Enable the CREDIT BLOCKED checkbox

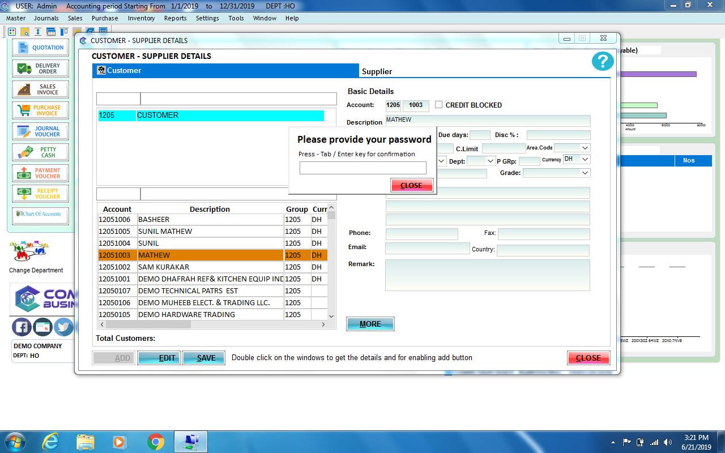coord(439,104)
